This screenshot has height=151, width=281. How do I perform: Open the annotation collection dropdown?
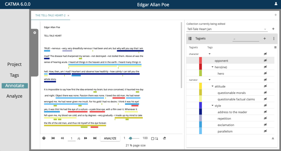tap(265, 29)
